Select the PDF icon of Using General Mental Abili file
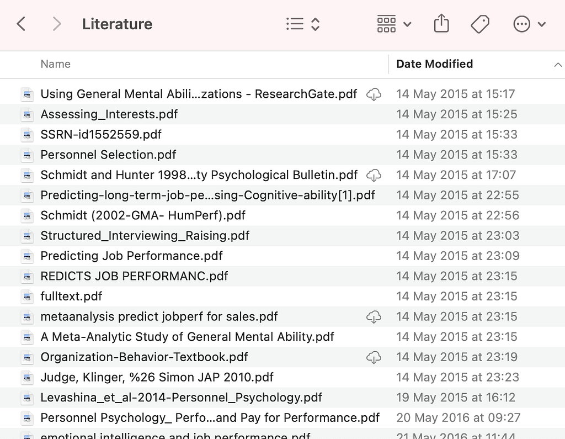 [27, 94]
